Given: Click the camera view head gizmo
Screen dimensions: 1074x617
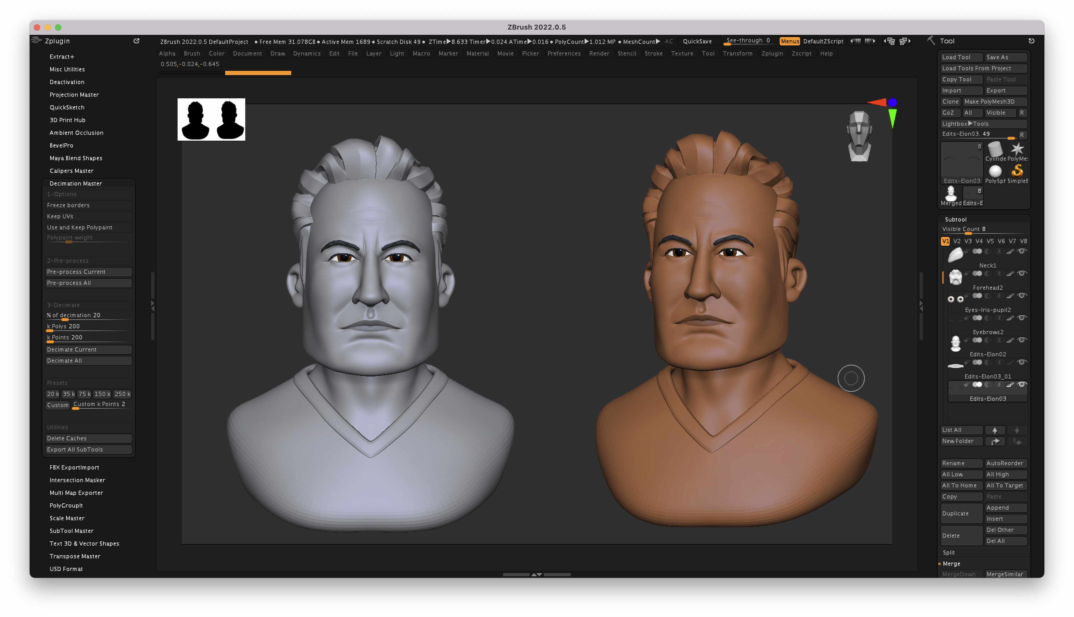Looking at the screenshot, I should [859, 136].
